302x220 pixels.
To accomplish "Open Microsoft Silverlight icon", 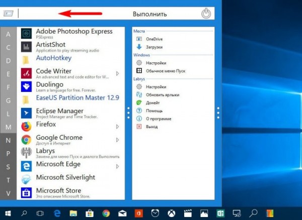I will pyautogui.click(x=26, y=179).
